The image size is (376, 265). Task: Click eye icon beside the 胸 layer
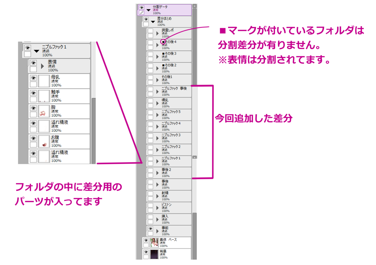34,108
